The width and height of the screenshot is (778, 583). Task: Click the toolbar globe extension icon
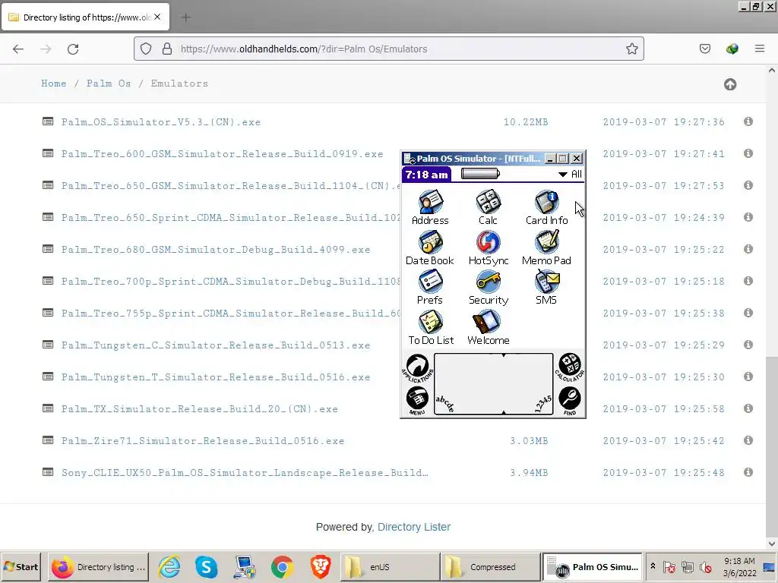tap(732, 49)
